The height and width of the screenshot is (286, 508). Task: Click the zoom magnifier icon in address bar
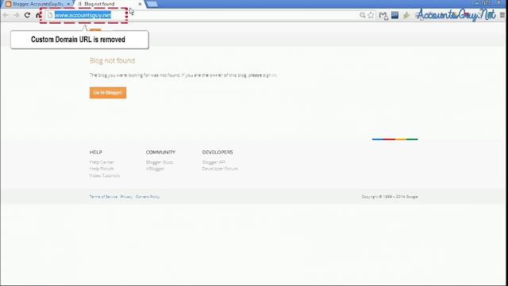(363, 15)
